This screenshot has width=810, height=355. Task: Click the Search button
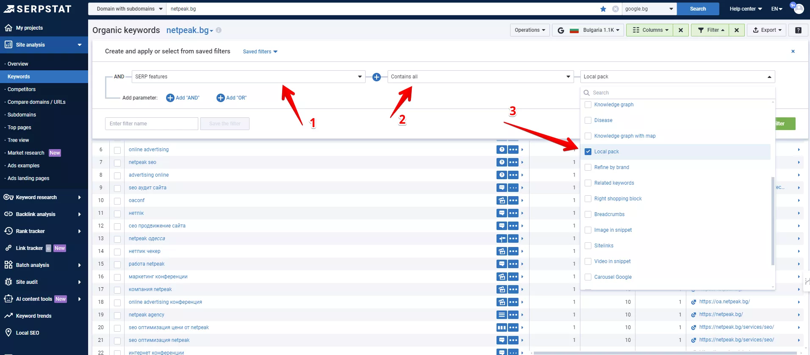698,9
